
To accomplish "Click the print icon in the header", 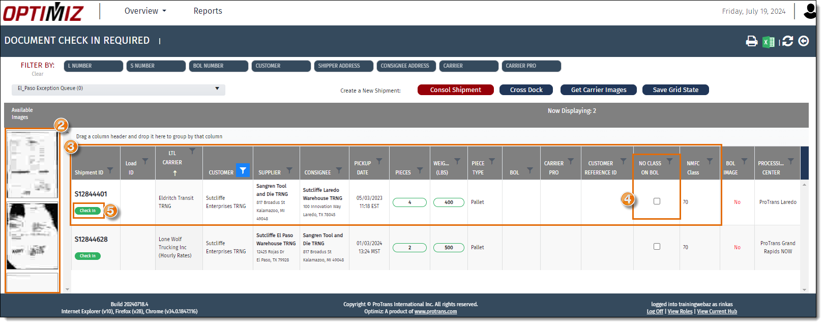I will (751, 41).
